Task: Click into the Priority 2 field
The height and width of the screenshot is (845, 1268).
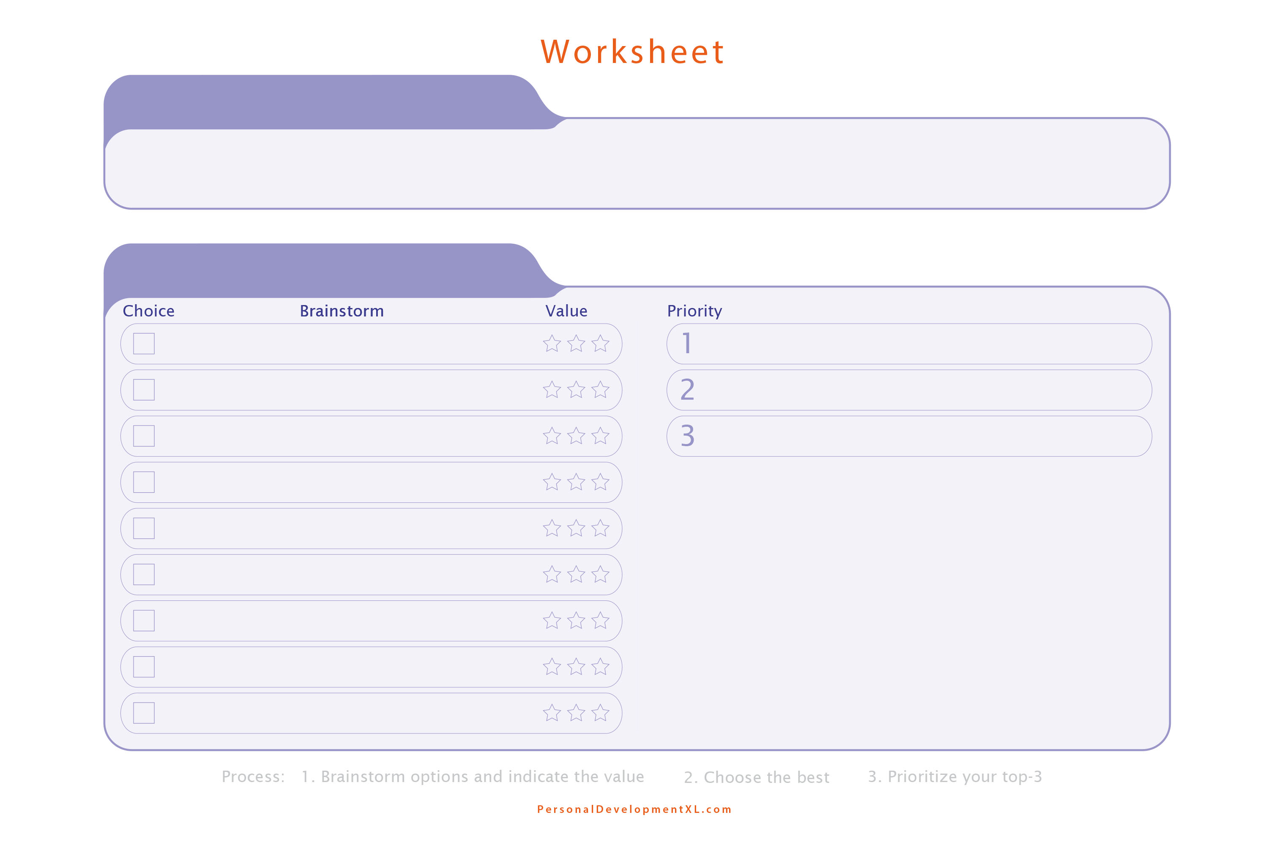Action: (910, 390)
